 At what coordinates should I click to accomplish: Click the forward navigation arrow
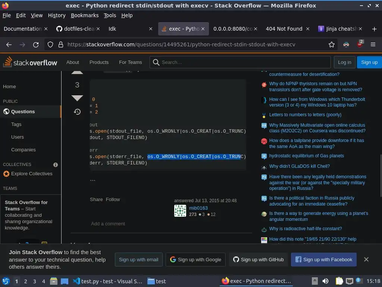pos(22,45)
